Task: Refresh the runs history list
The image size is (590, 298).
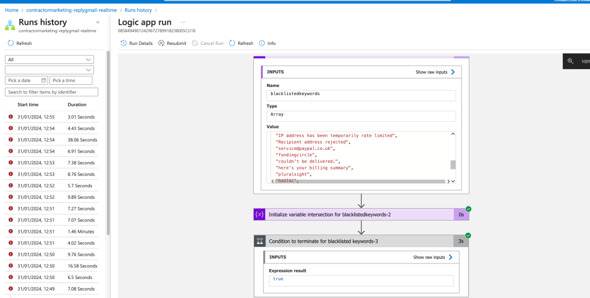Action: tap(20, 43)
